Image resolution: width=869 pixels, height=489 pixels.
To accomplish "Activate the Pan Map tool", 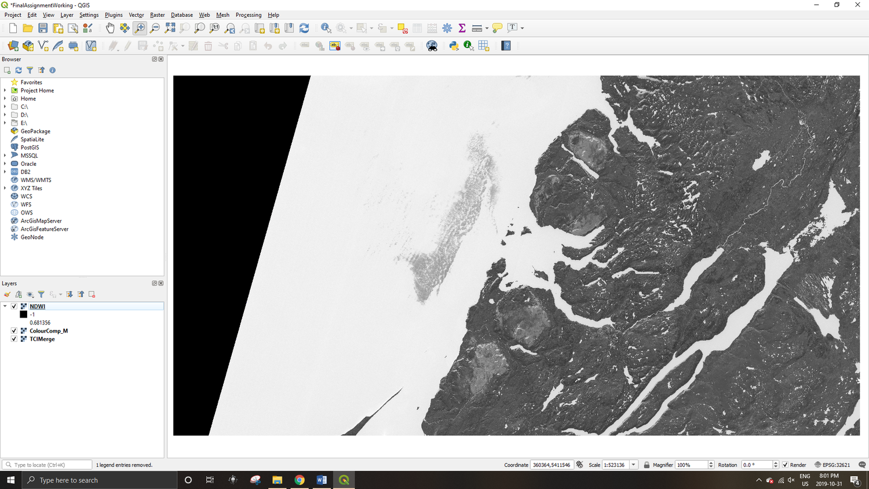I will click(x=110, y=27).
